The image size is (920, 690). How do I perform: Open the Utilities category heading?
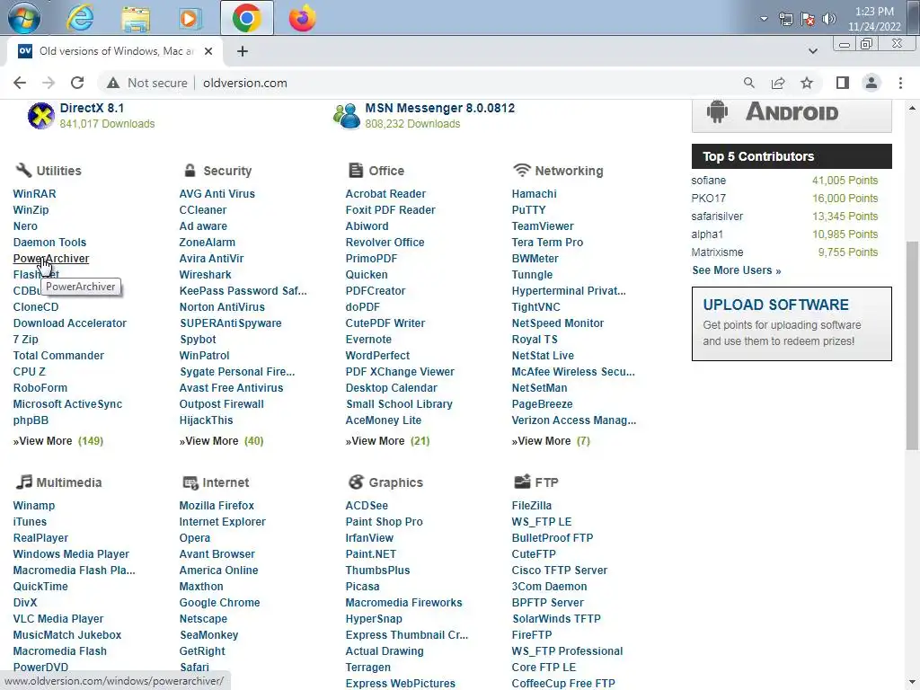[x=58, y=171]
